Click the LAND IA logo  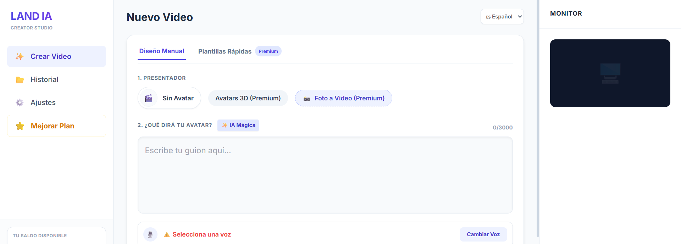31,16
